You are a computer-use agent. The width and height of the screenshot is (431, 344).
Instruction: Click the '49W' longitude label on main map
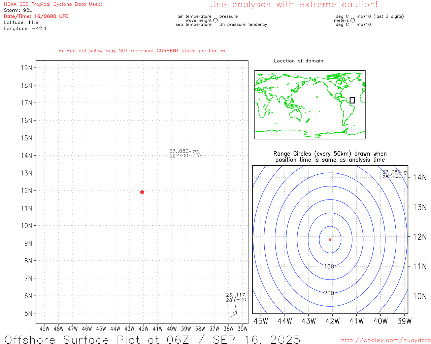pos(44,329)
